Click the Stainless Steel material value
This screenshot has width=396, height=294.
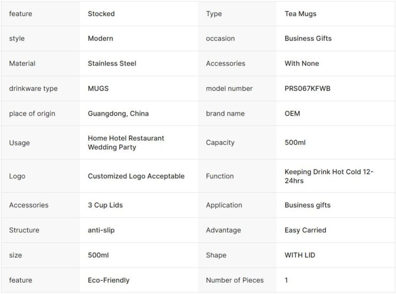(113, 63)
